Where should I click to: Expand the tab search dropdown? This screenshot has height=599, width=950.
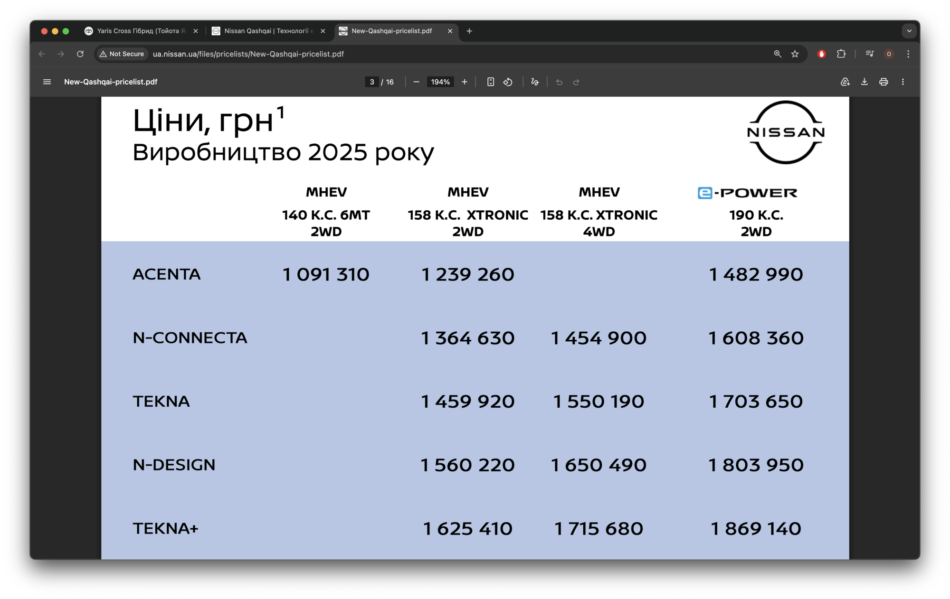coord(909,31)
